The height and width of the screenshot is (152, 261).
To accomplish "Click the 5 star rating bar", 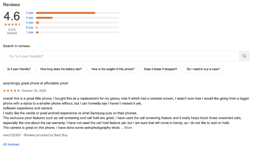I will coord(77,13).
